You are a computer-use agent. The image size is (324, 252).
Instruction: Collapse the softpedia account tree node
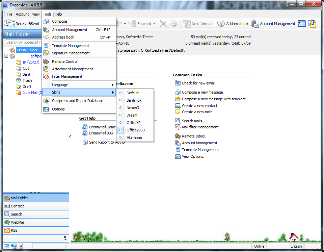(6, 56)
